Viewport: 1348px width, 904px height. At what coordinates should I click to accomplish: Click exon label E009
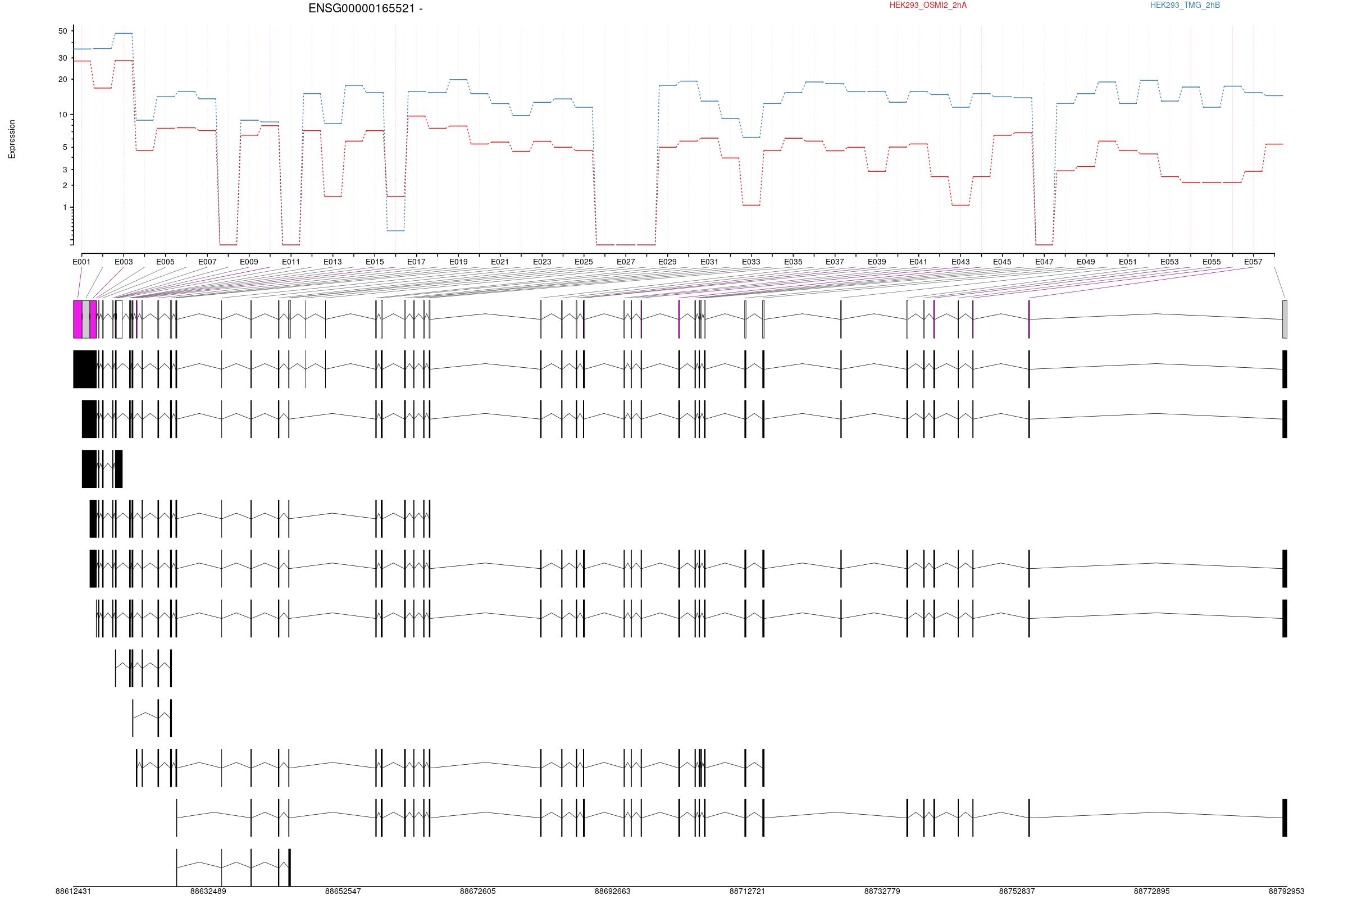coord(248,262)
